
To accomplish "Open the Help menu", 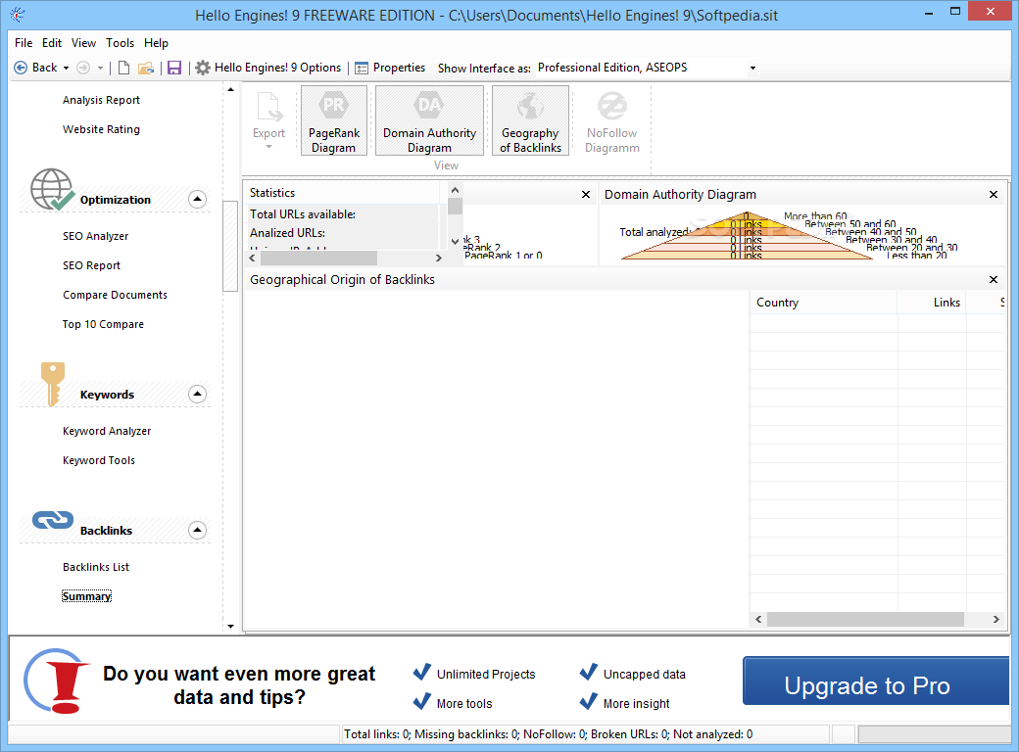I will [156, 43].
